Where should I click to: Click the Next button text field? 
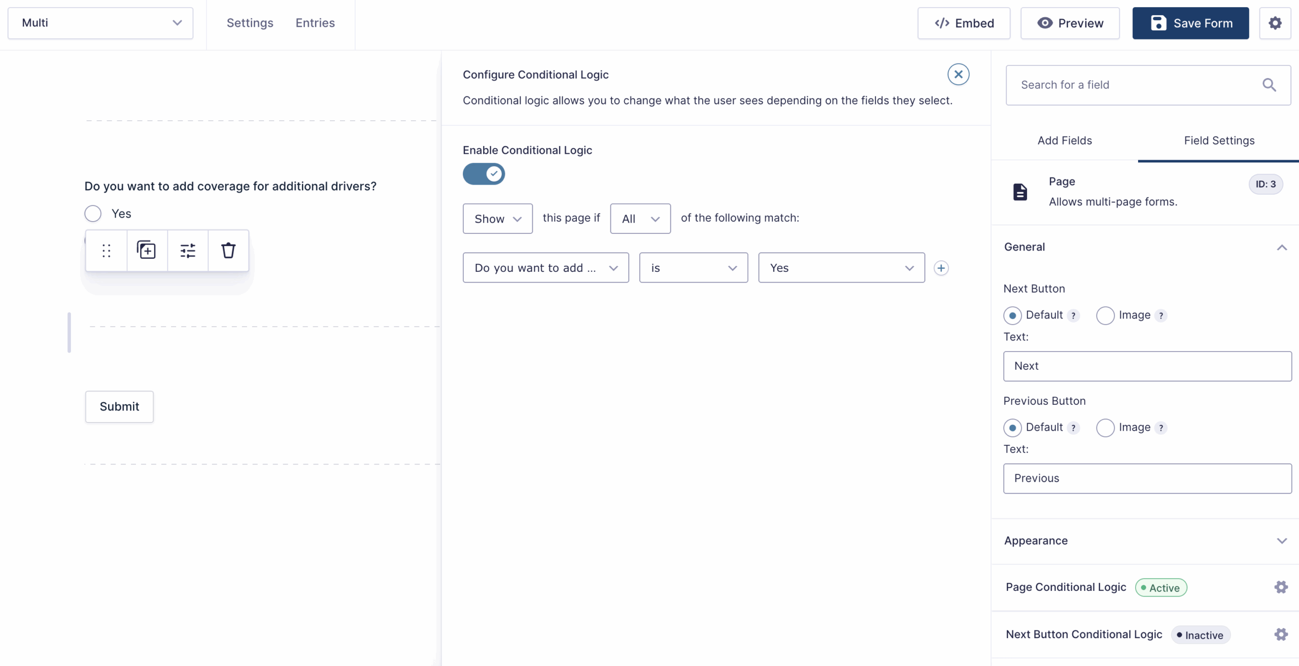(1147, 366)
